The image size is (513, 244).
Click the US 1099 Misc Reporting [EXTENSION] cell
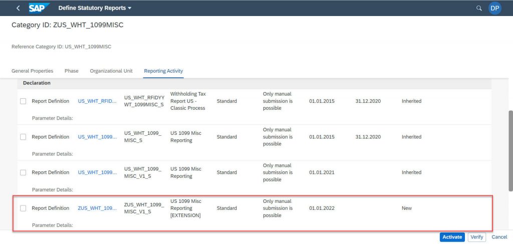pyautogui.click(x=186, y=208)
